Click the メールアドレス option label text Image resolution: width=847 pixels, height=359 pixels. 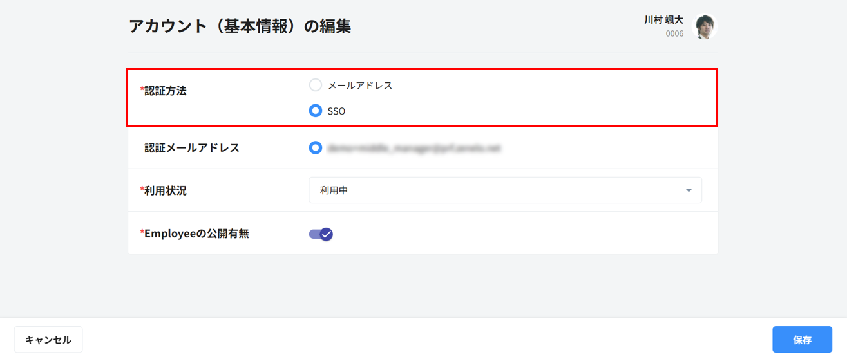pyautogui.click(x=360, y=86)
